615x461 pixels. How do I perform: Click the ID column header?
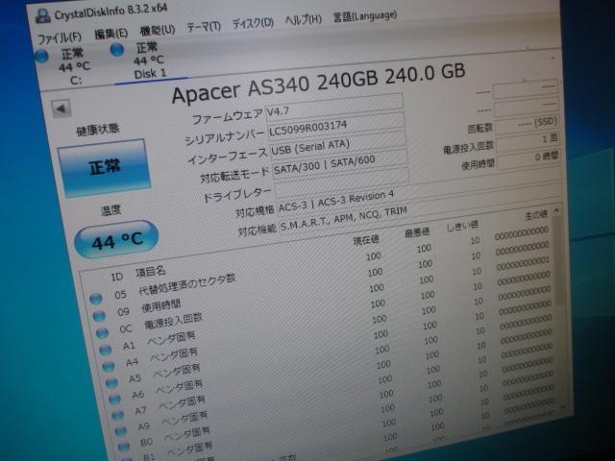click(117, 278)
